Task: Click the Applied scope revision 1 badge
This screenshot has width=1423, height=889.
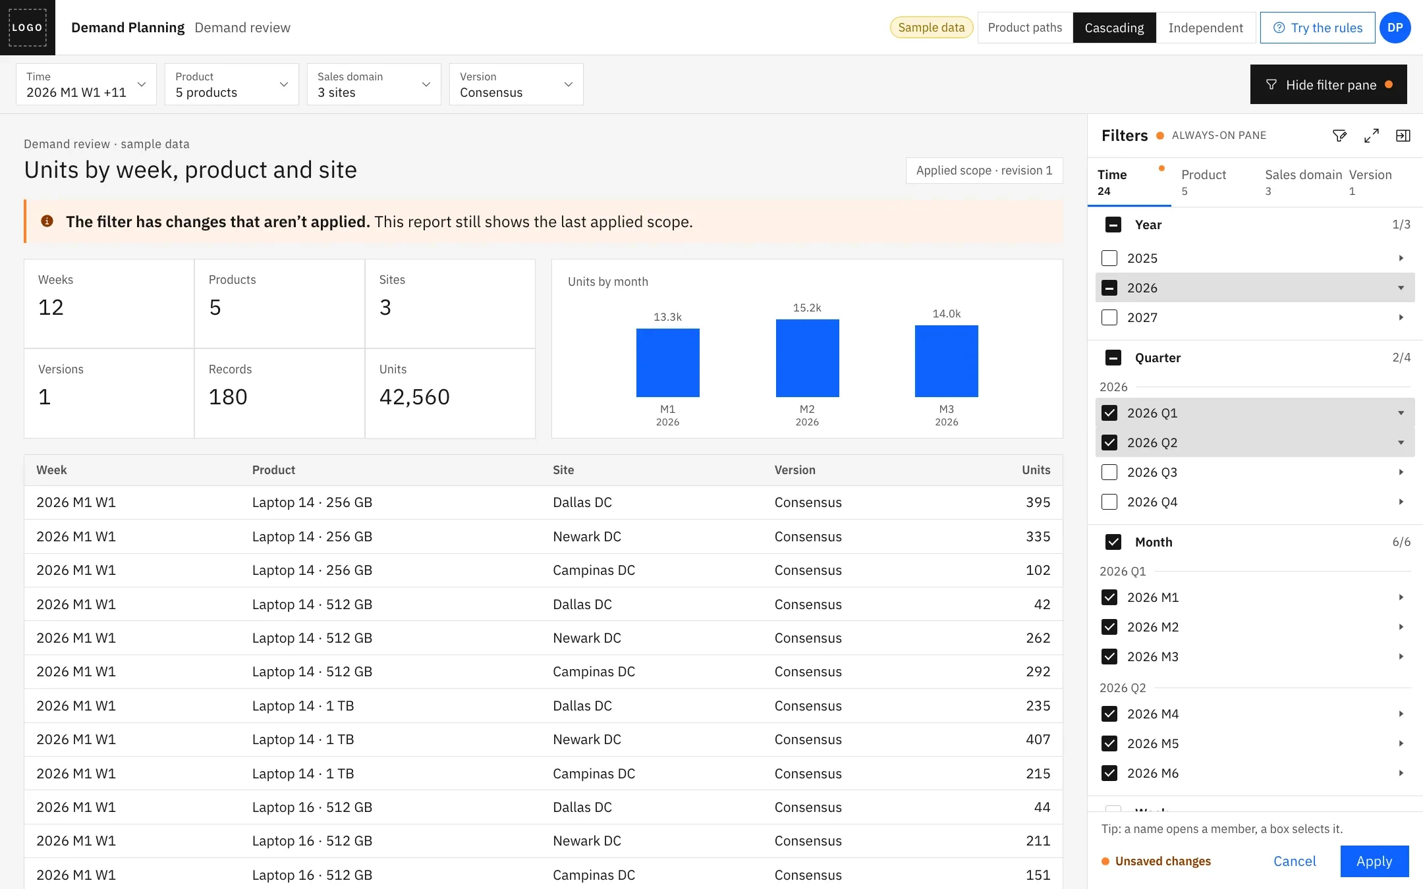Action: [984, 171]
